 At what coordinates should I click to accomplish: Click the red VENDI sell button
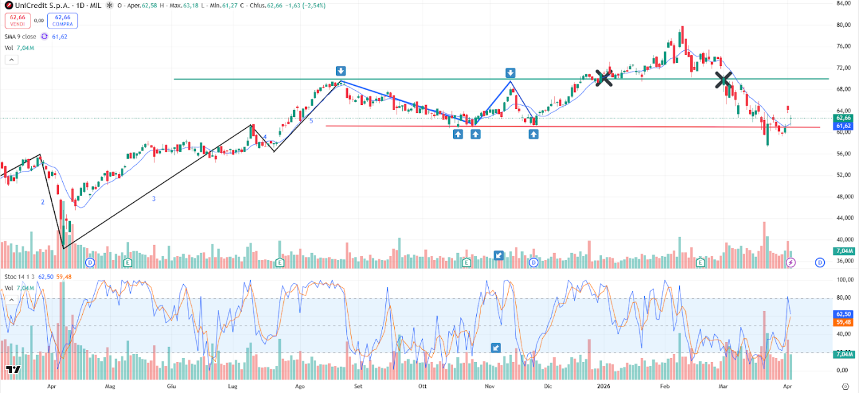17,21
